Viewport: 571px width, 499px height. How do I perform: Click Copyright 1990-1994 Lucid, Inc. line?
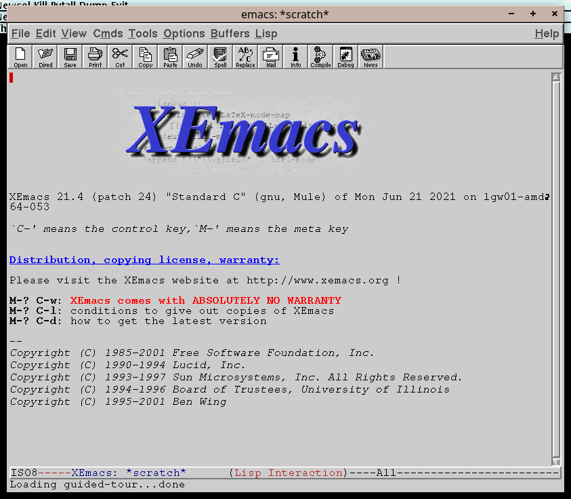127,365
